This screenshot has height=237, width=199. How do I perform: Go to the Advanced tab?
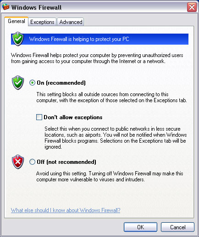point(71,22)
